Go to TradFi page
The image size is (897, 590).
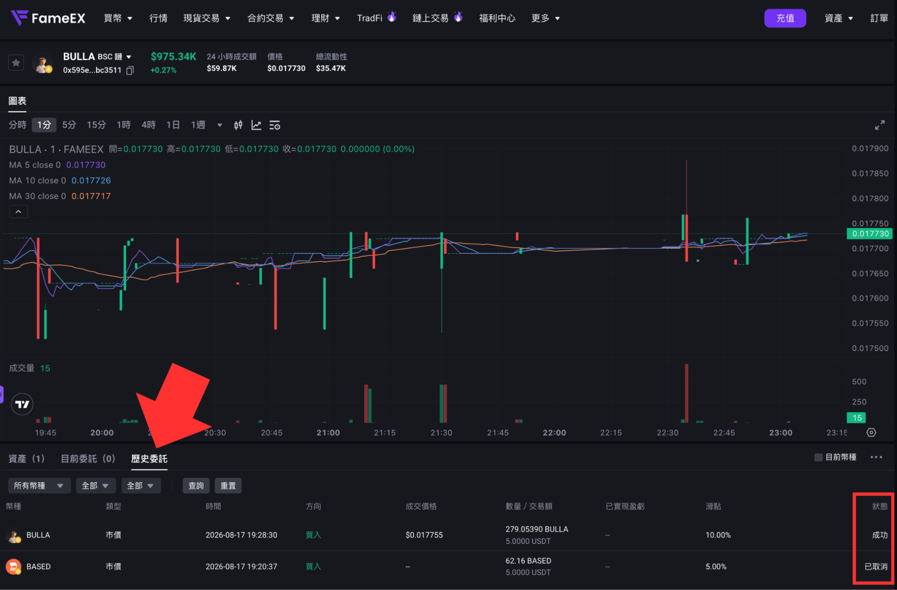click(369, 18)
